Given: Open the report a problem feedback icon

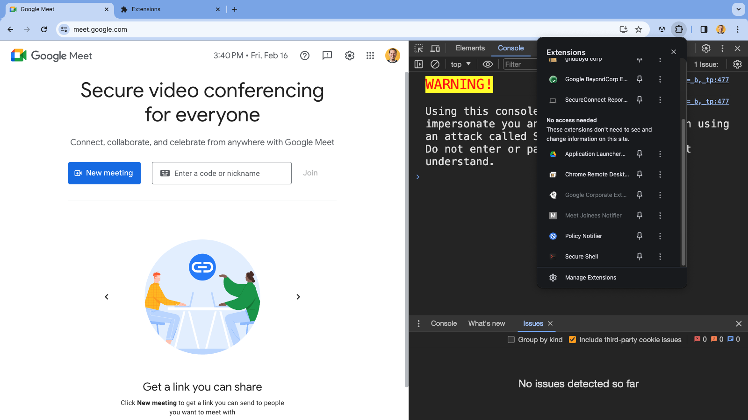Looking at the screenshot, I should [327, 56].
